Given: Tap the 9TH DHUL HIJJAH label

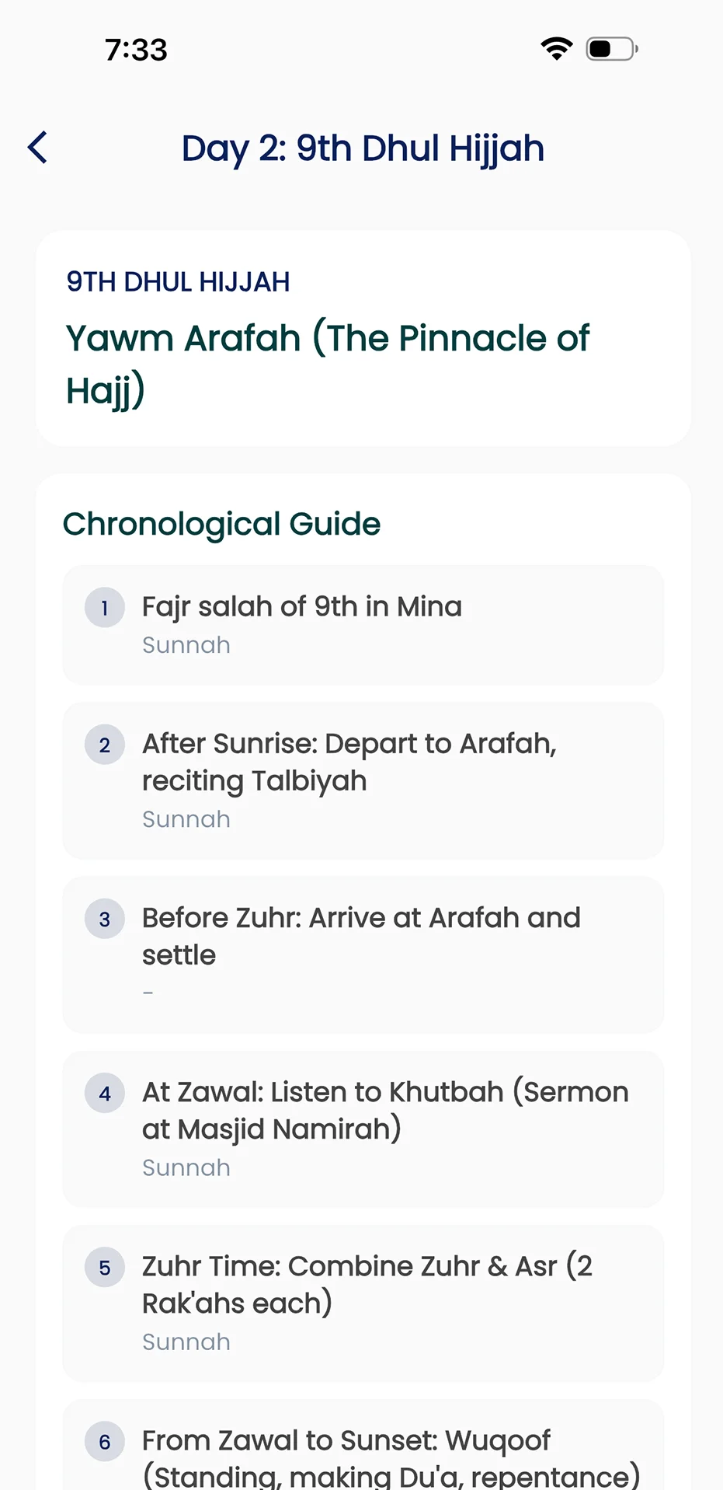Looking at the screenshot, I should [x=178, y=281].
